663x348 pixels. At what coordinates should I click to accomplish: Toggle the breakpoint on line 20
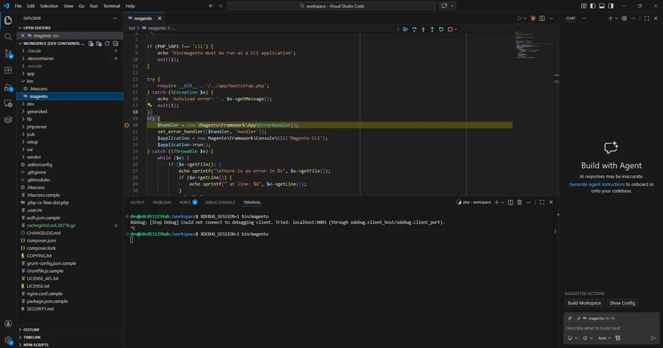pos(127,125)
